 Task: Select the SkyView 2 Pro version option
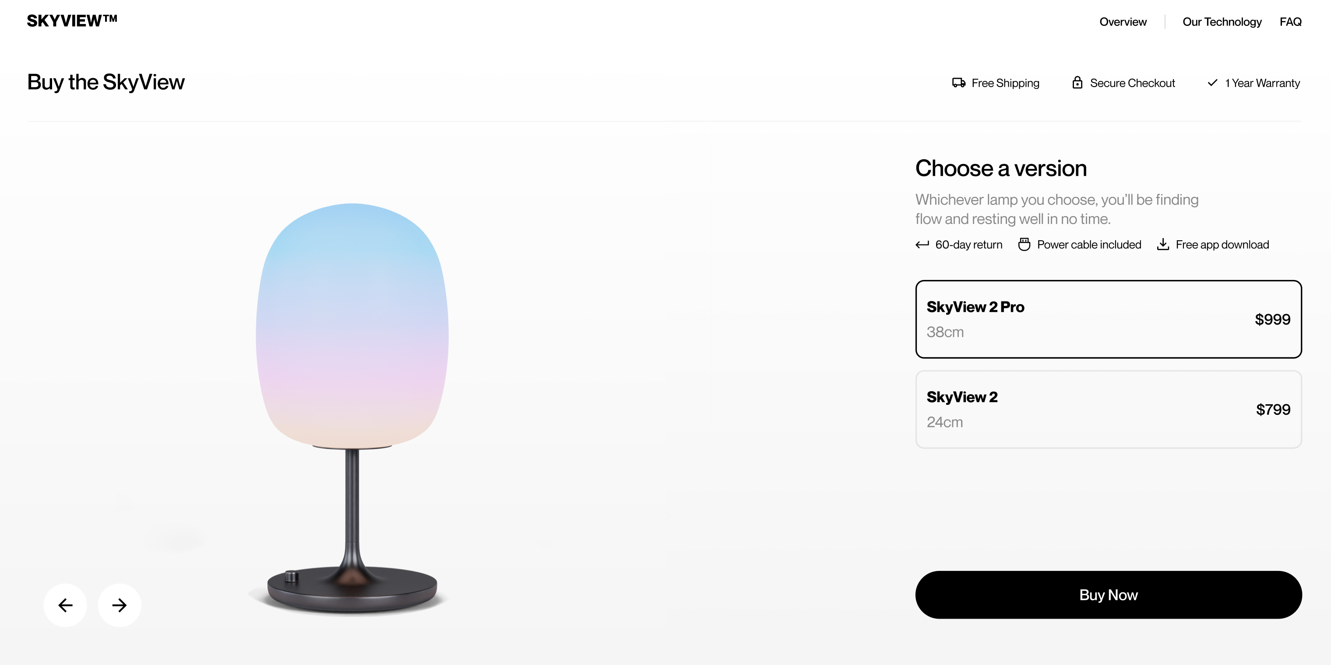tap(1108, 319)
